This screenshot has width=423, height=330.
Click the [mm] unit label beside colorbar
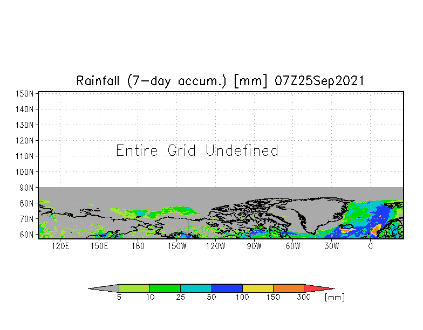point(335,298)
